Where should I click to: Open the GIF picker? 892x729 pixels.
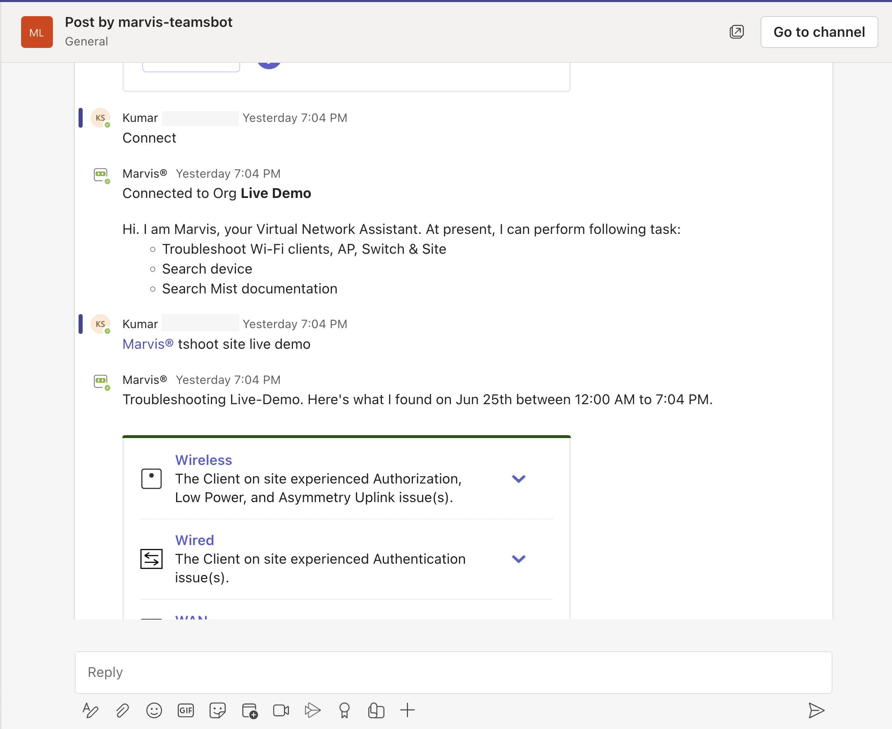pyautogui.click(x=186, y=710)
